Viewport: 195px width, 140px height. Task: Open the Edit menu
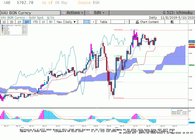97,13
